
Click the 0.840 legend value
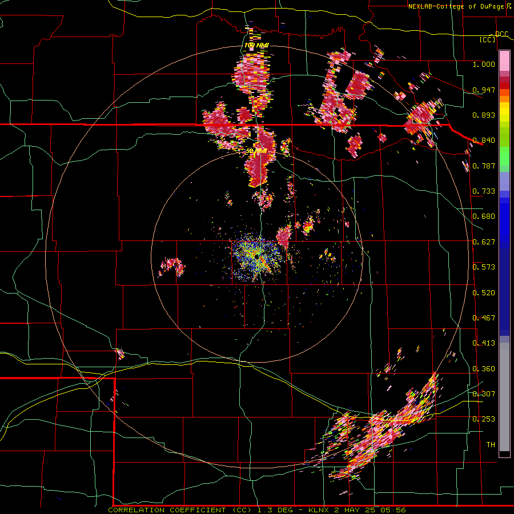pos(484,140)
